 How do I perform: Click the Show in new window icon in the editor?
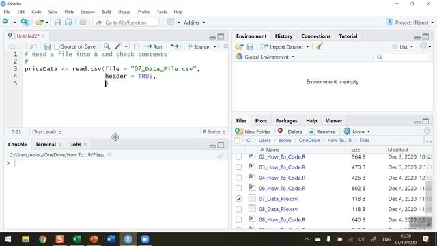point(33,46)
